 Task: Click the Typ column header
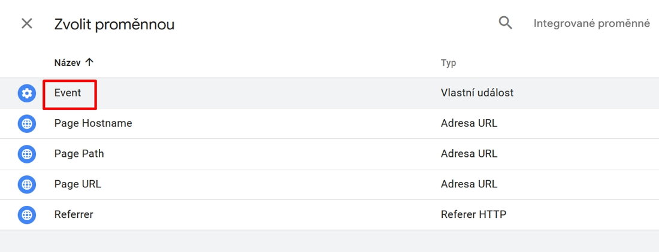449,63
